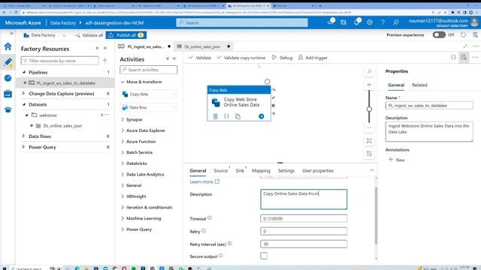This screenshot has height=270, width=481.
Task: Click the Search activities field
Action: (x=149, y=70)
